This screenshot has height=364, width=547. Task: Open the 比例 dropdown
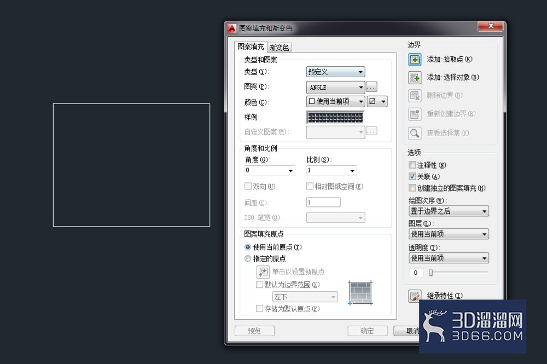pos(331,170)
